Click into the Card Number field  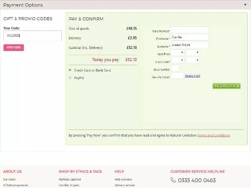(x=190, y=30)
